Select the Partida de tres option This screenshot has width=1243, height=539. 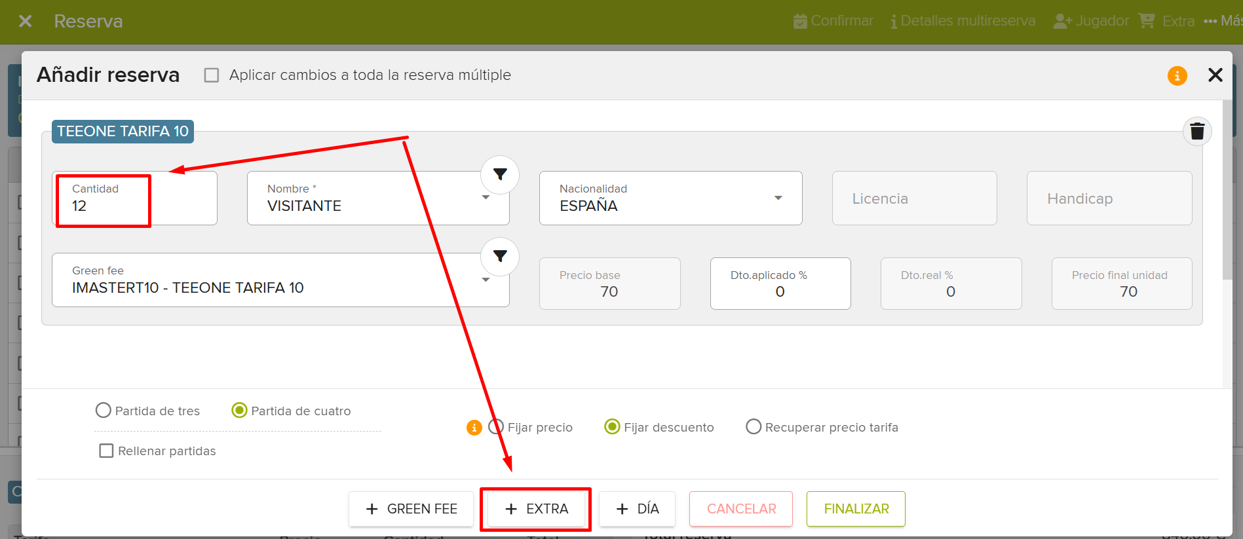[104, 411]
